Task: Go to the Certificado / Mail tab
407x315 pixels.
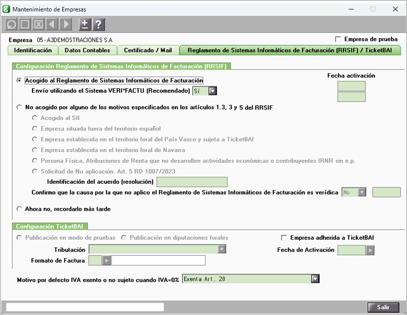Action: (x=148, y=50)
